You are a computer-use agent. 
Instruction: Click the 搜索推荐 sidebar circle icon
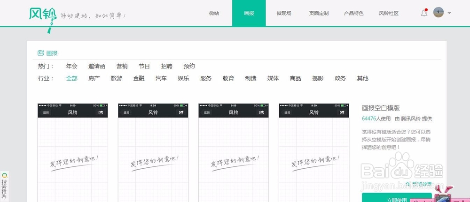4,175
